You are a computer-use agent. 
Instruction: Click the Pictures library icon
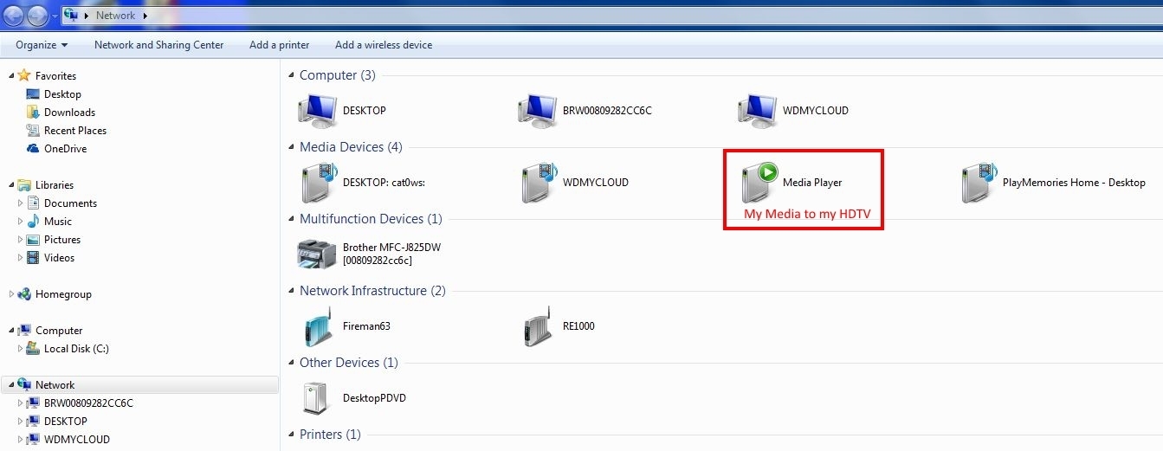33,239
